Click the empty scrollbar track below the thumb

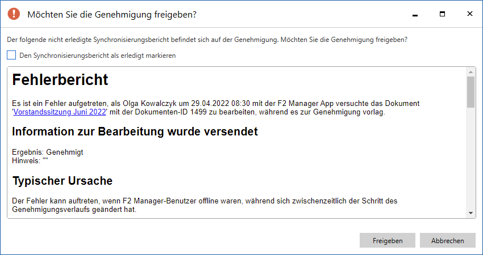pyautogui.click(x=471, y=159)
